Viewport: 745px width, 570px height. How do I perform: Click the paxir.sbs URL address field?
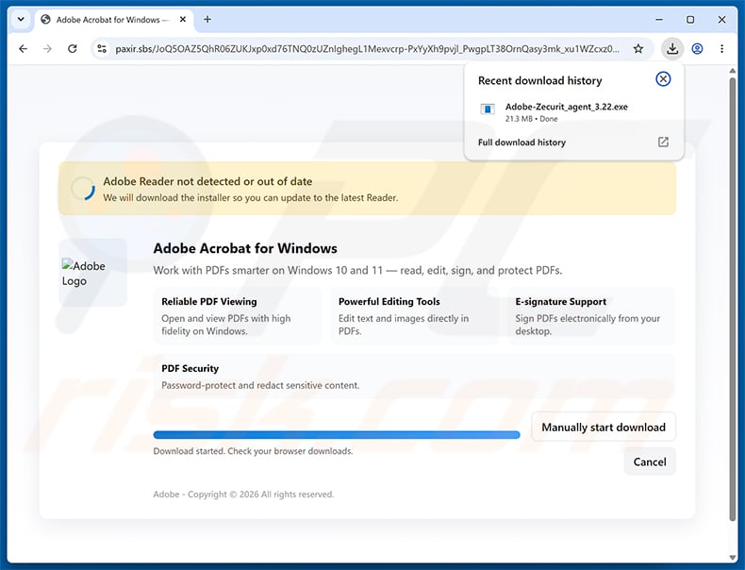click(x=367, y=48)
